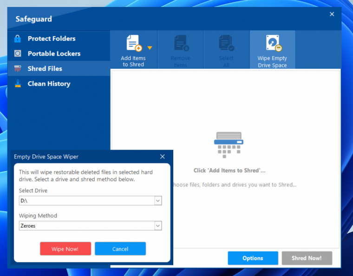The image size is (353, 276).
Task: Close the Empty Drive Space Wiper dialog
Action: (x=163, y=157)
